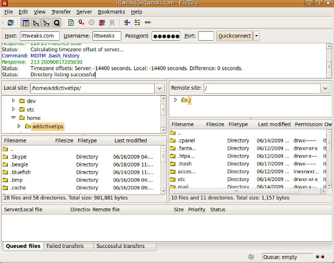Open Quickconnect history dropdown arrow
The image size is (334, 263).
[x=257, y=36]
